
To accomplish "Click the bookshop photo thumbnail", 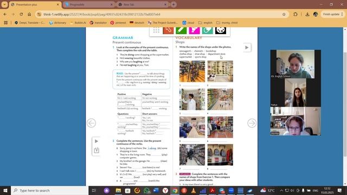I will (192, 71).
